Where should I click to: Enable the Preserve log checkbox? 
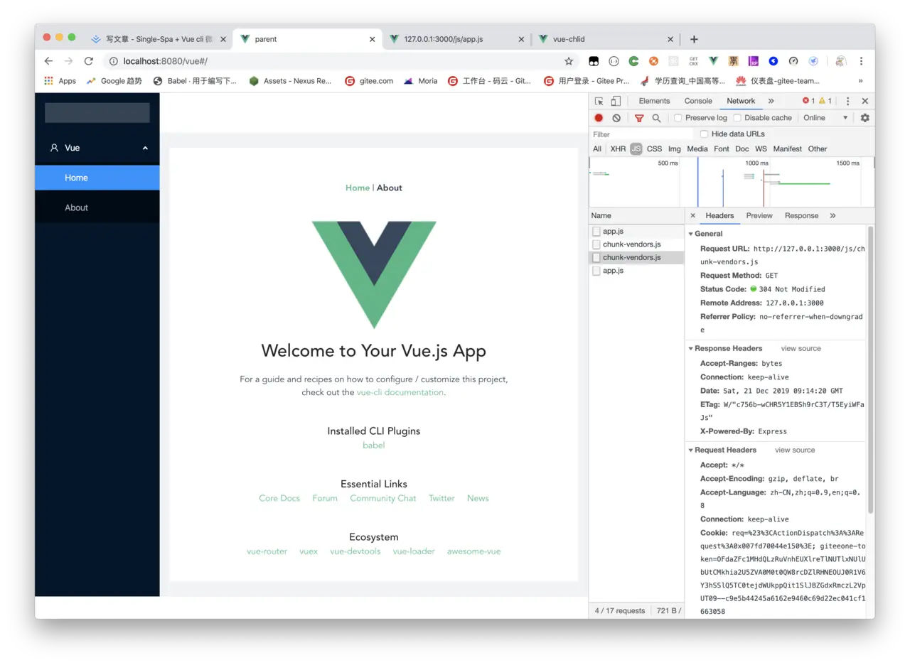[678, 118]
